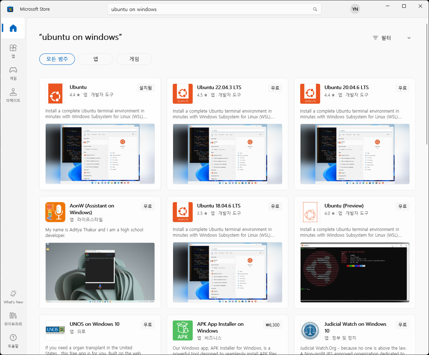Open Ubuntu 20.04.6 LTS screenshot thumbnail
The width and height of the screenshot is (429, 355).
click(x=355, y=154)
